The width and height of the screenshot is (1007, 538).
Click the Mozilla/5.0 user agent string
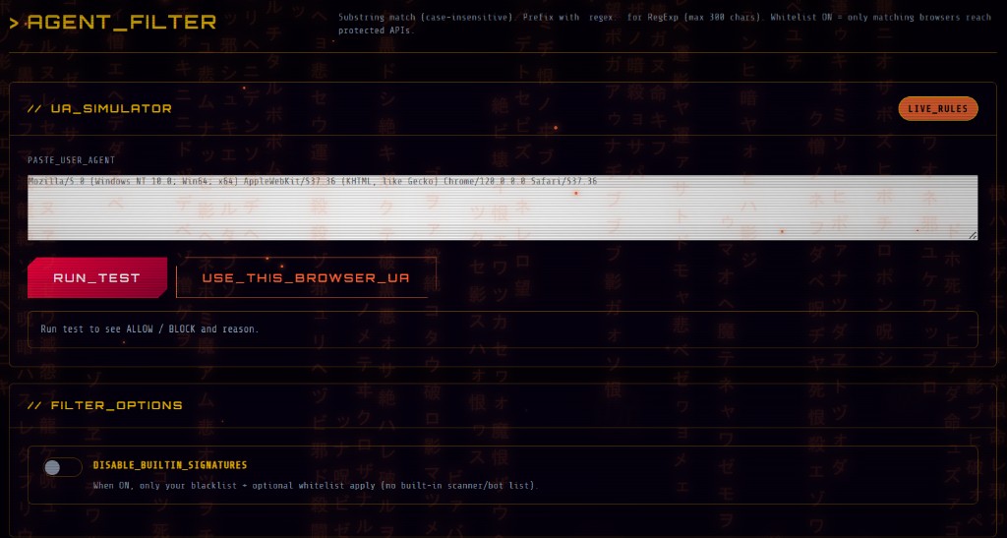pyautogui.click(x=312, y=182)
